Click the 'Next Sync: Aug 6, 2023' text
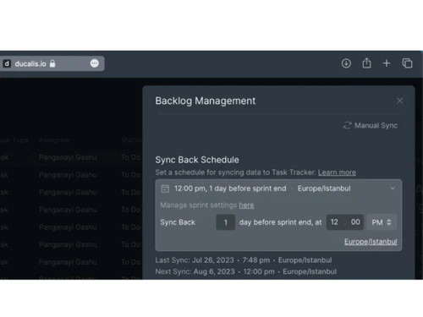423x317 pixels. [195, 271]
